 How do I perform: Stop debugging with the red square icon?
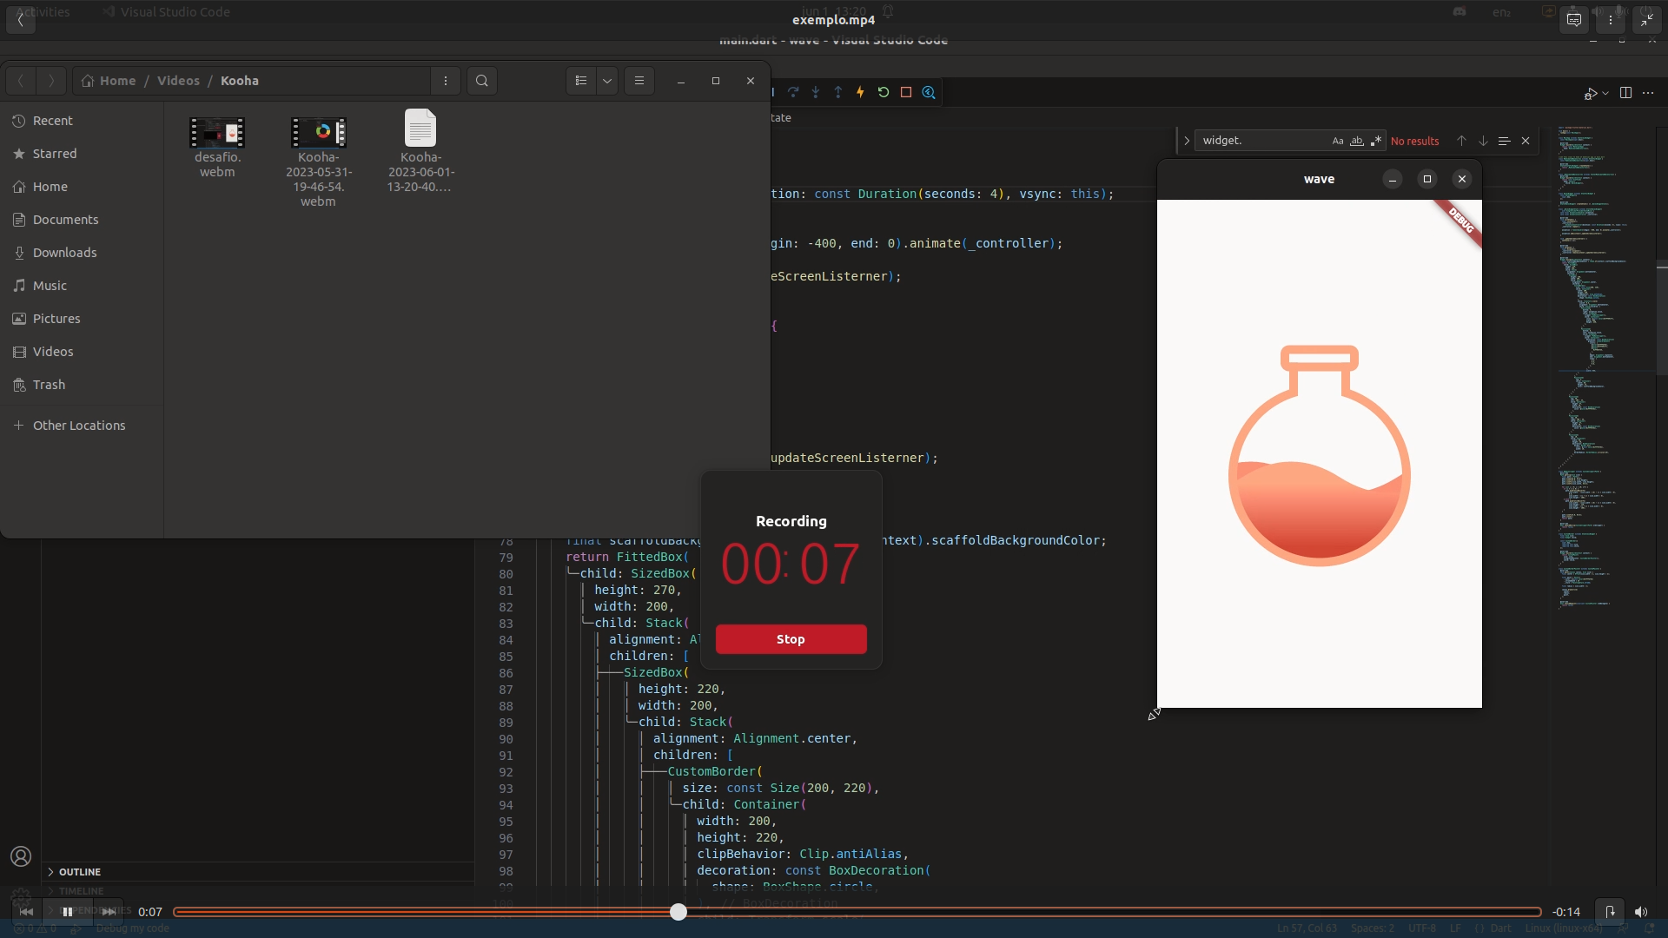[x=906, y=92]
